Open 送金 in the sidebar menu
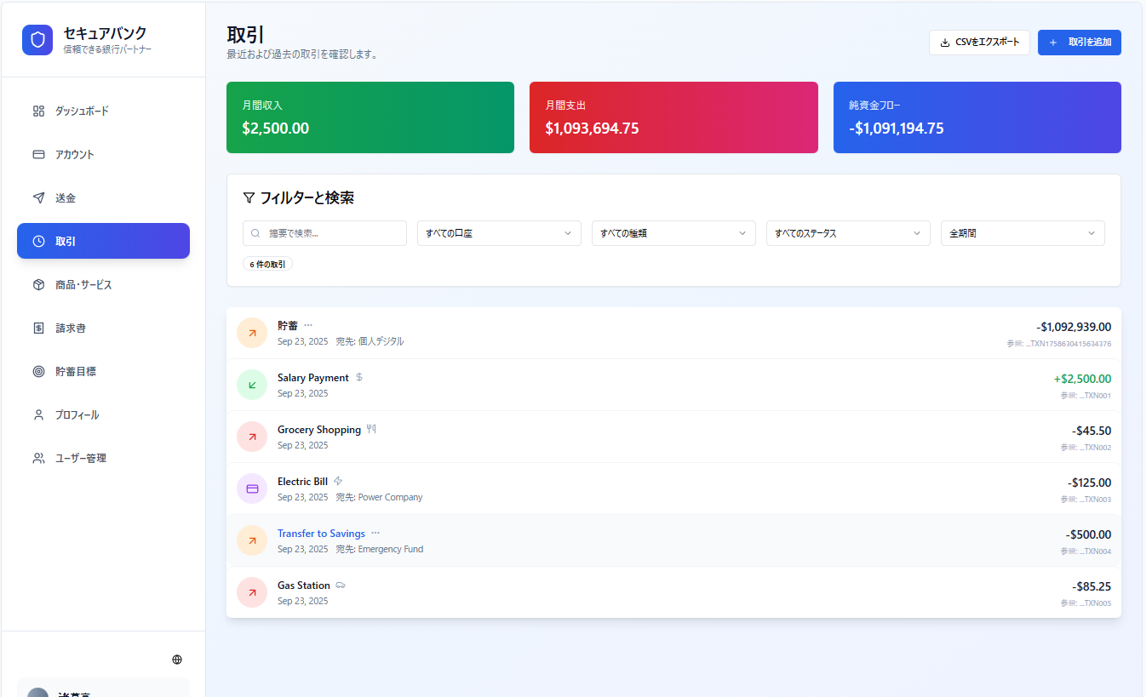This screenshot has height=697, width=1146. [x=66, y=197]
